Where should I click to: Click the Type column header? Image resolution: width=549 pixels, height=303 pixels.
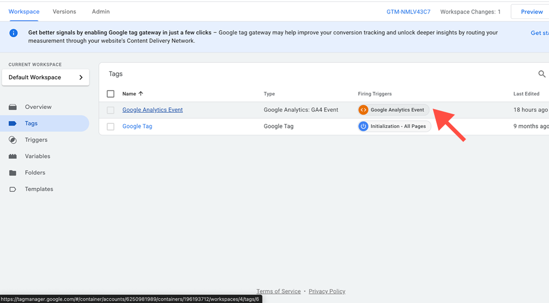[x=269, y=94]
